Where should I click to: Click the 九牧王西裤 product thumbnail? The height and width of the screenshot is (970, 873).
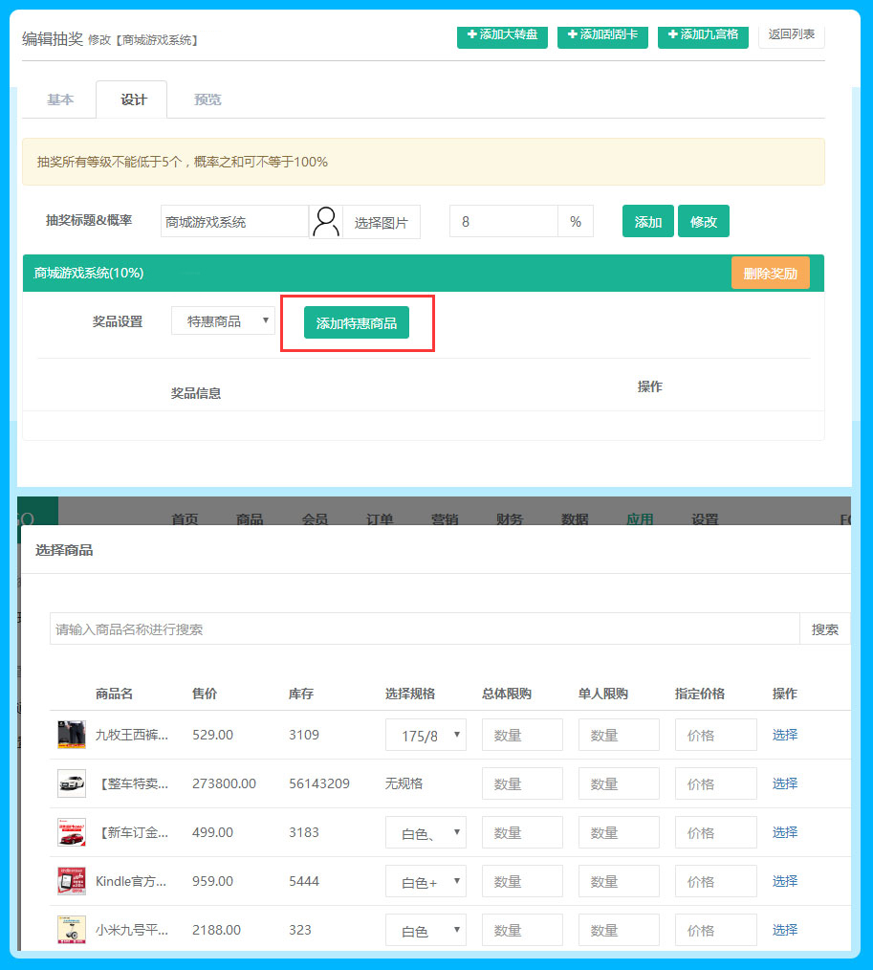[72, 735]
